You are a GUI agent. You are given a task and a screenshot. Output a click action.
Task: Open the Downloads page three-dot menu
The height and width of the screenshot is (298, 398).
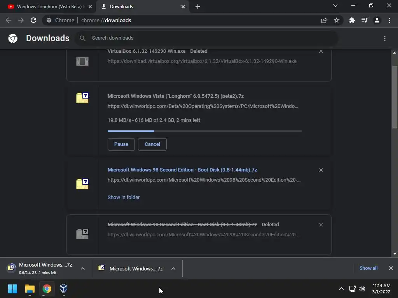point(385,38)
